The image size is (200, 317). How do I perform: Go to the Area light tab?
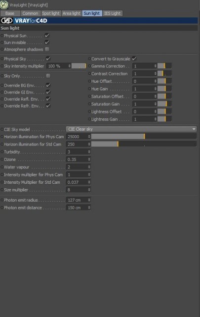(72, 13)
